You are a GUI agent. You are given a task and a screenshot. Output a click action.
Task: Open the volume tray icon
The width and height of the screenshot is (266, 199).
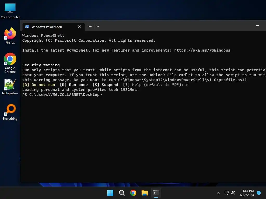click(x=233, y=193)
